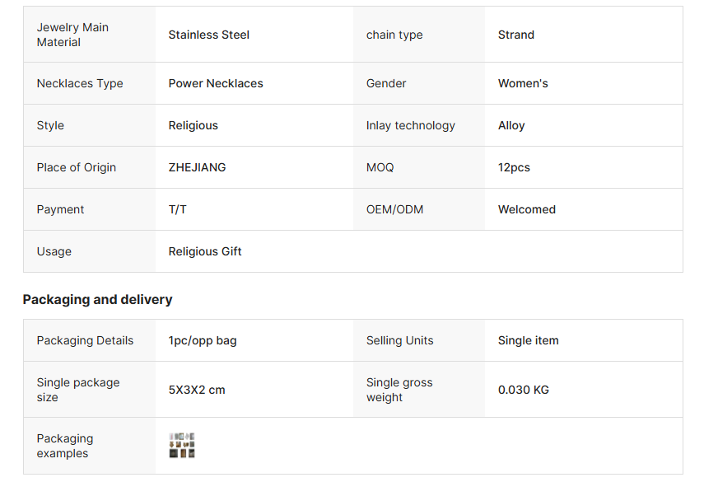Click the Packaging and delivery heading
Viewport: 718px width, 482px height.
[x=97, y=299]
